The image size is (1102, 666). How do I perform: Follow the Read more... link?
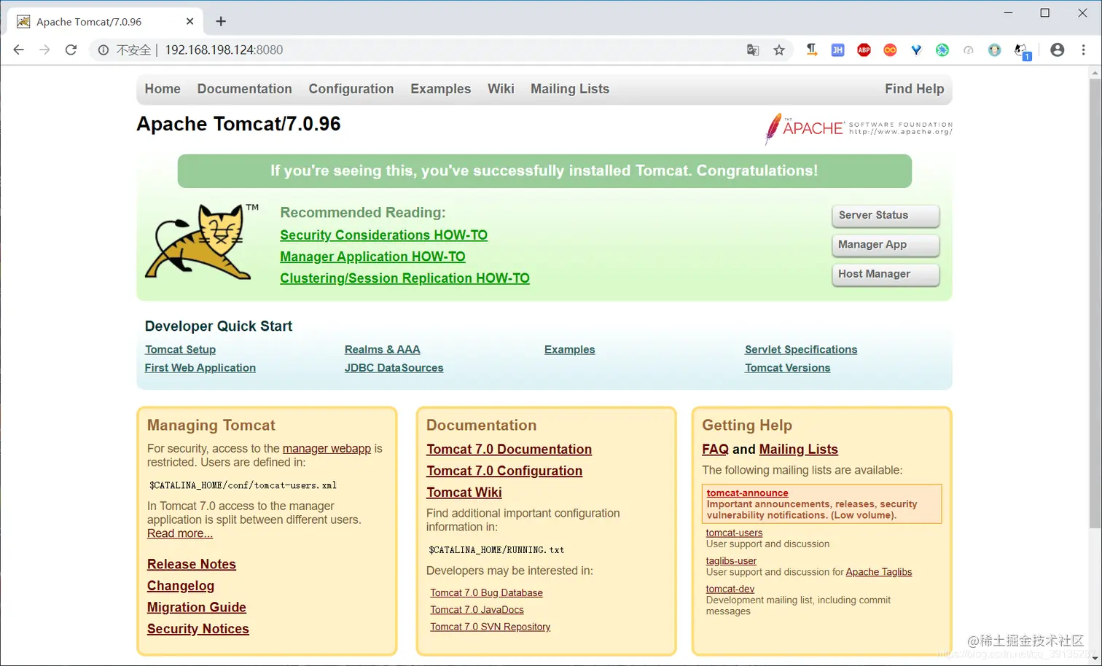tap(180, 534)
